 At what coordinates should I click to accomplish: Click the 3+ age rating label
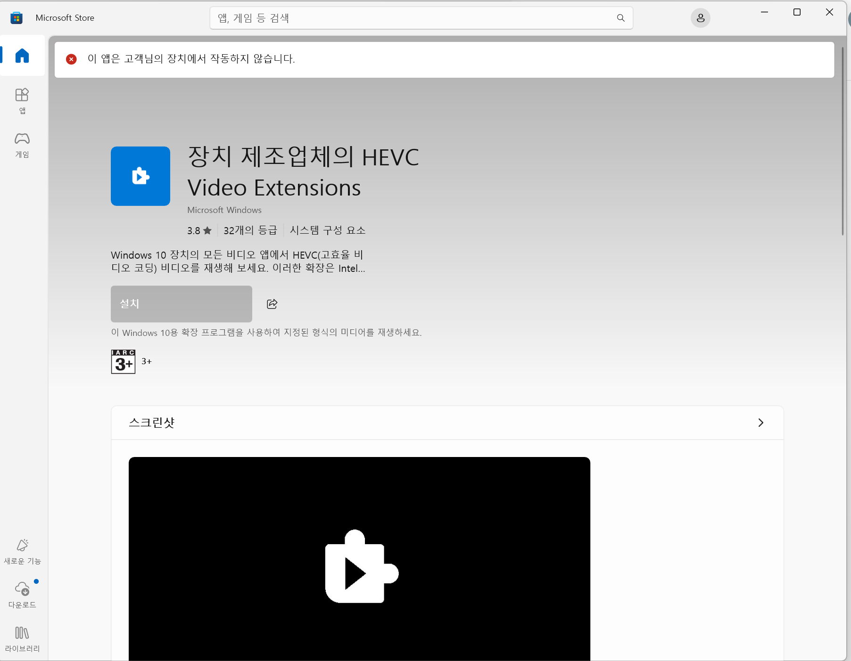[147, 361]
